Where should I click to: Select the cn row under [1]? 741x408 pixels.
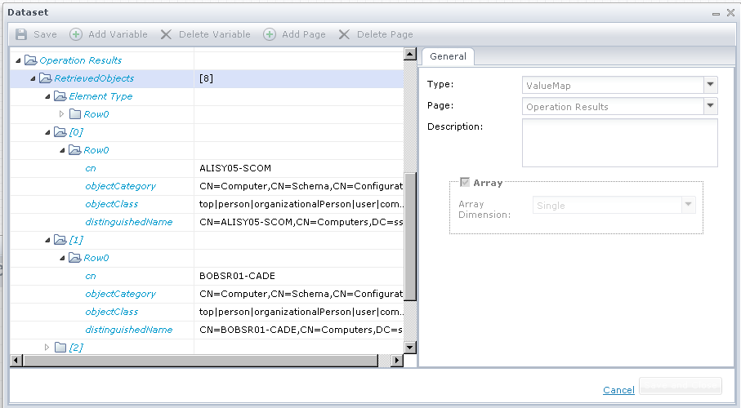click(x=207, y=277)
